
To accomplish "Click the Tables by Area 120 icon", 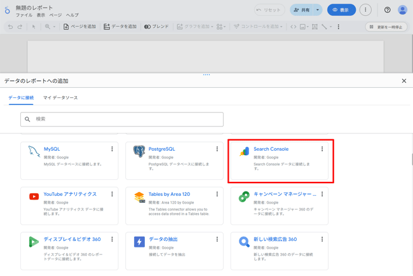I will (139, 197).
